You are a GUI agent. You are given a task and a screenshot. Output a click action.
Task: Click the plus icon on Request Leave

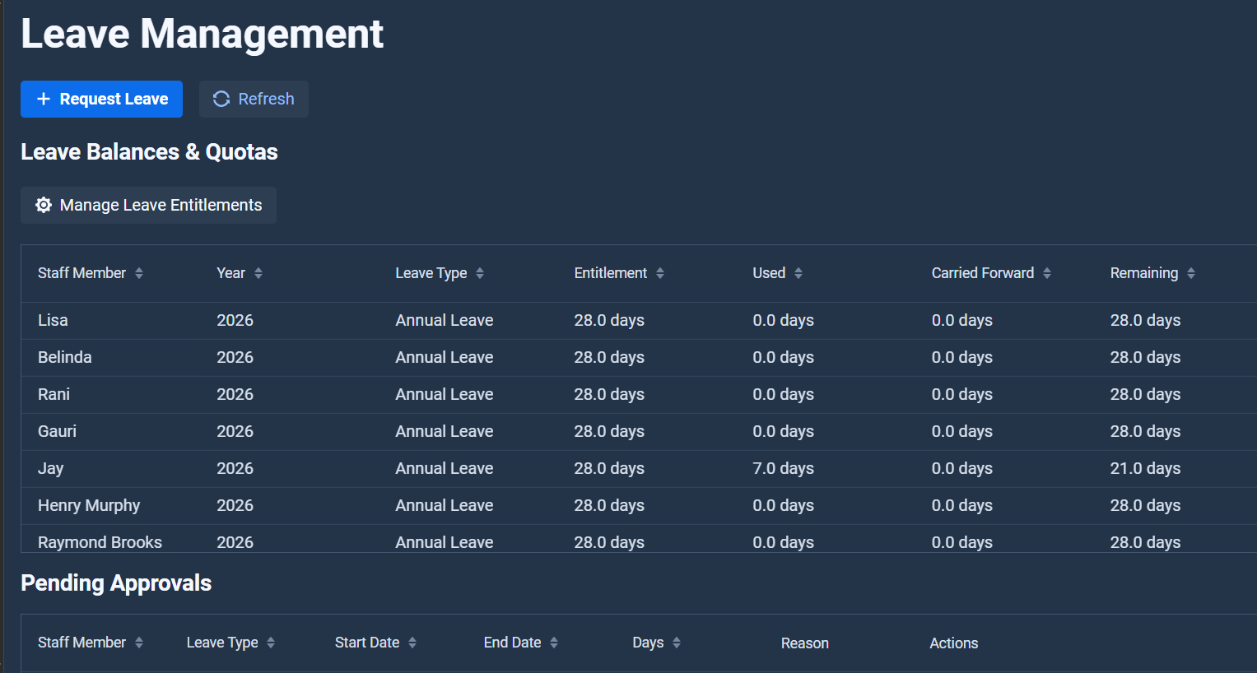tap(43, 99)
